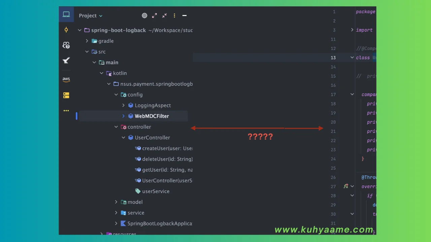Fold the class at line 13
Screen dimensions: 431x242
(352, 57)
